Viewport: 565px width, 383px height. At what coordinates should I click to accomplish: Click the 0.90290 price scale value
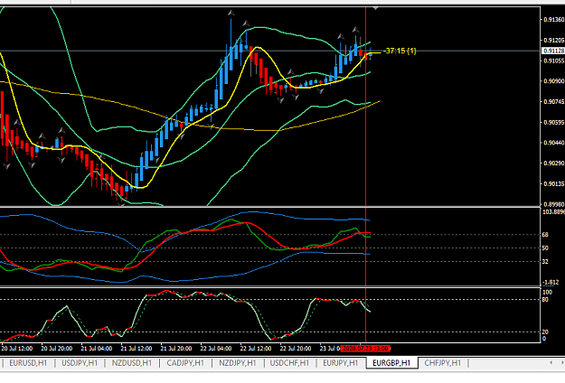coord(554,163)
